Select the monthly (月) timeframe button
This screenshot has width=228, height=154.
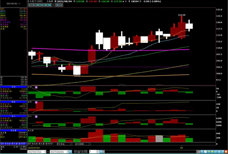(x=61, y=5)
